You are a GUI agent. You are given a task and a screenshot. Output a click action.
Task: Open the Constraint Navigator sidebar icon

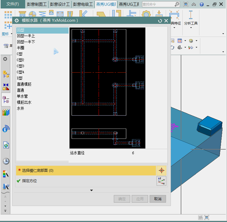tap(6, 86)
